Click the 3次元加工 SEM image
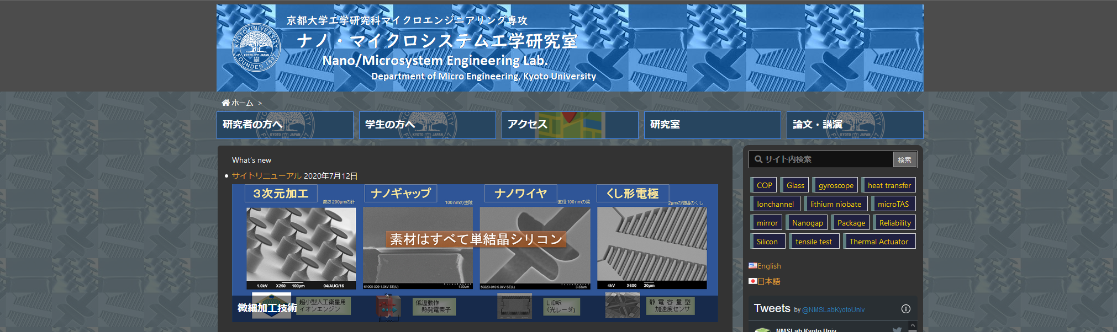This screenshot has width=1117, height=332. click(x=301, y=248)
